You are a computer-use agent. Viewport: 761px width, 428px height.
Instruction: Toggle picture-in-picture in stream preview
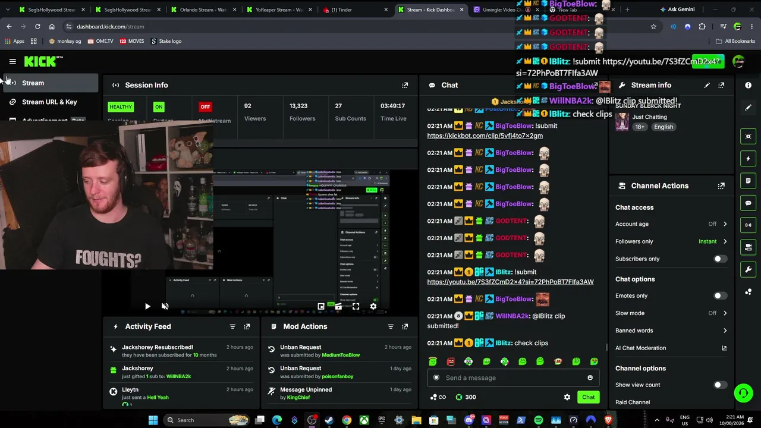[x=321, y=307]
